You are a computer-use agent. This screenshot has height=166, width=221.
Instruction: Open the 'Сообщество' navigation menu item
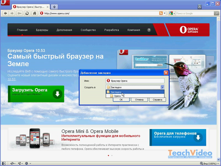click(x=88, y=30)
